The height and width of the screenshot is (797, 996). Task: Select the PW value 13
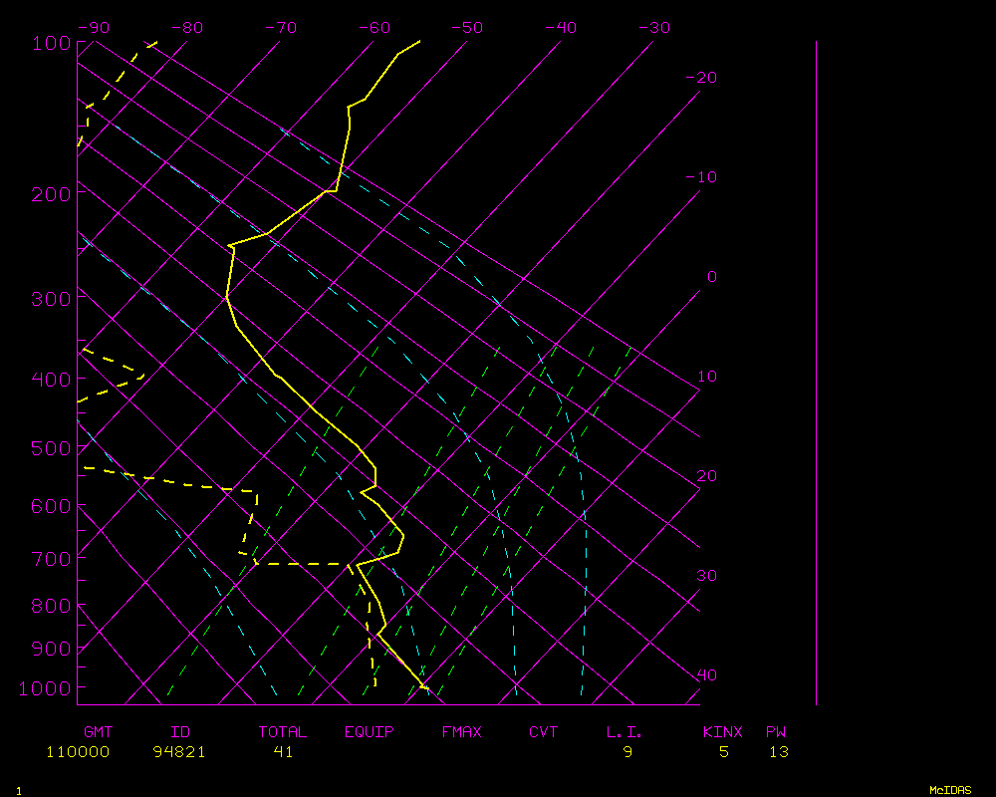778,752
